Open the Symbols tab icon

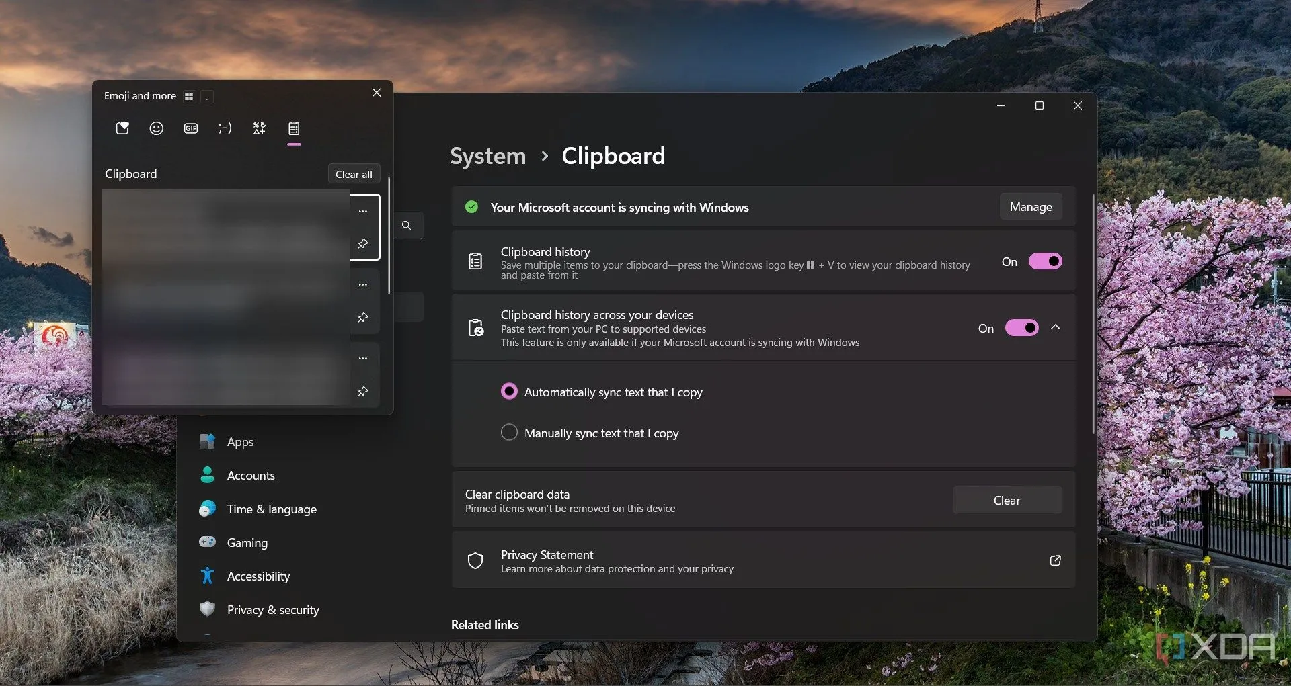pos(260,128)
